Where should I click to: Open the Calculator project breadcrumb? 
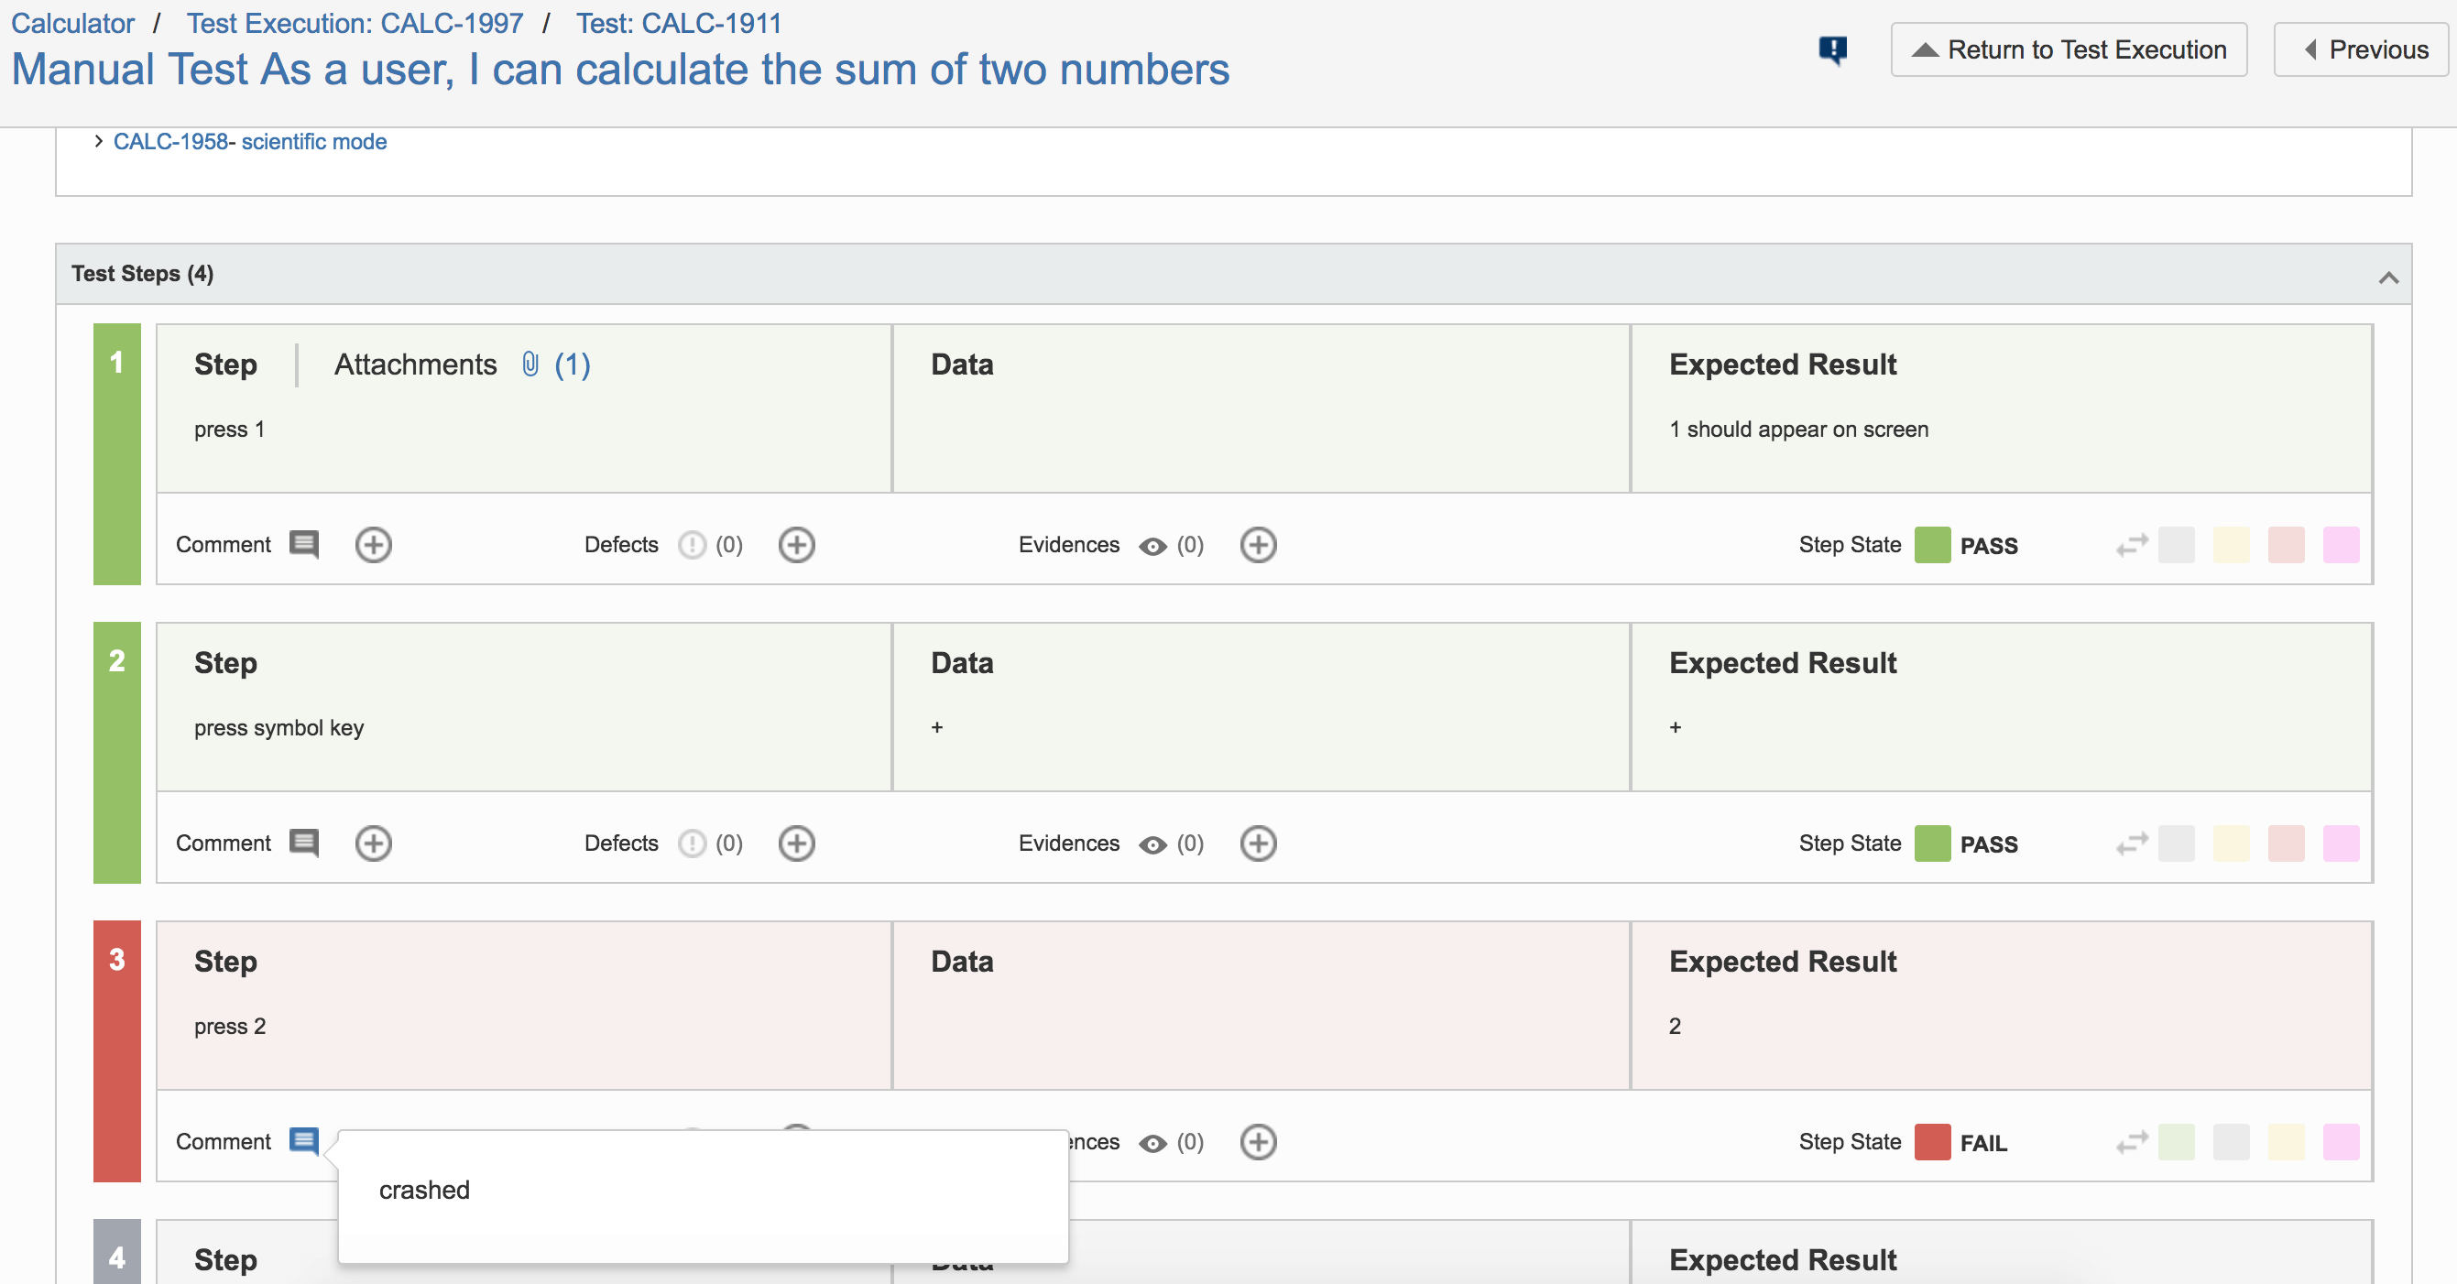72,23
